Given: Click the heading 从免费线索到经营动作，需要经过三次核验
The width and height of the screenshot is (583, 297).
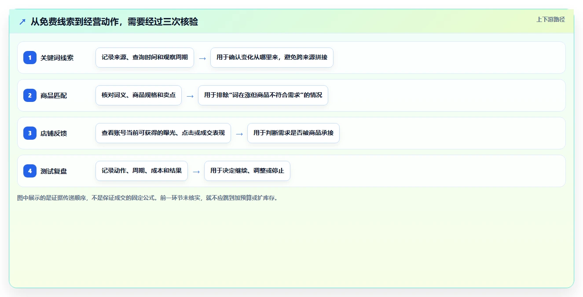Looking at the screenshot, I should tap(114, 22).
